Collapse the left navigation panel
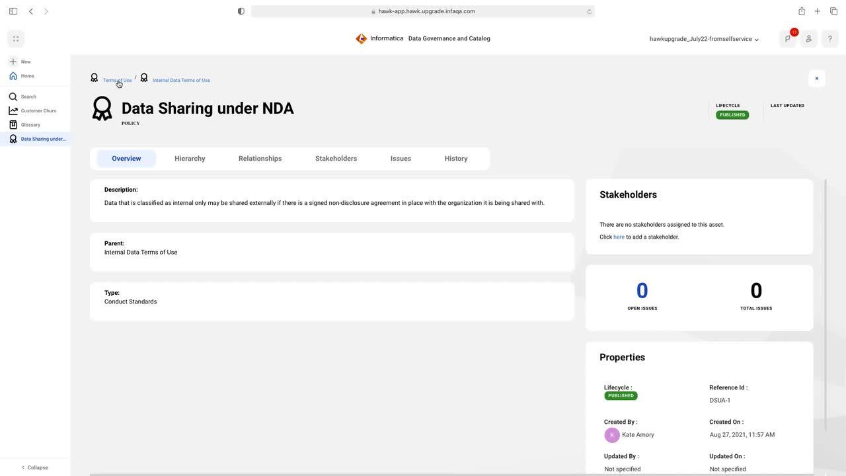Screen dimensions: 846x476 (x=34, y=467)
